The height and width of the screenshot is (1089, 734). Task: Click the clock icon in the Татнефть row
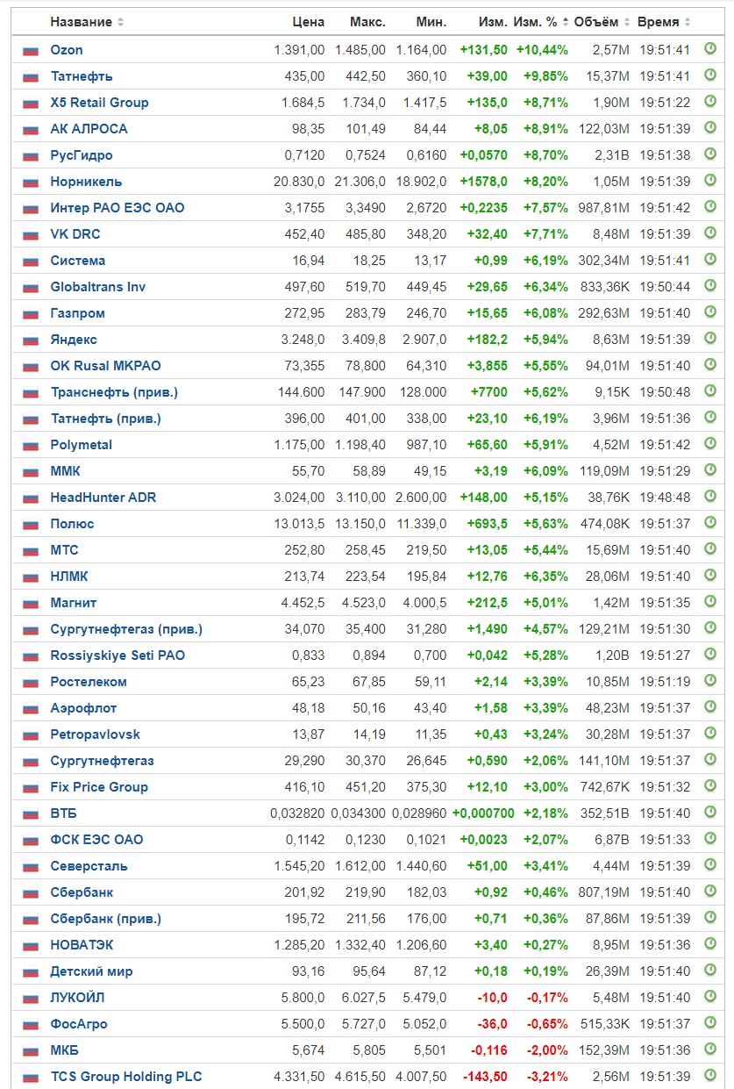click(x=710, y=75)
